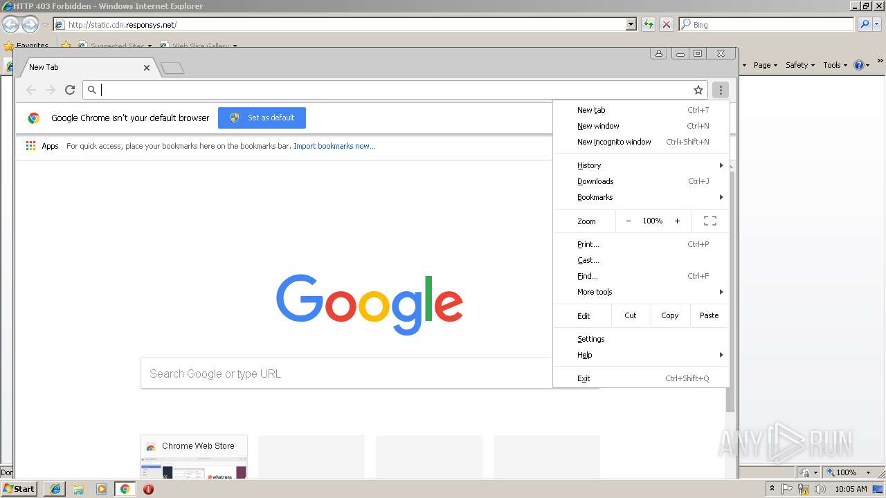Image resolution: width=886 pixels, height=498 pixels.
Task: Open the Internet Explorer Safety menu
Action: pyautogui.click(x=800, y=65)
